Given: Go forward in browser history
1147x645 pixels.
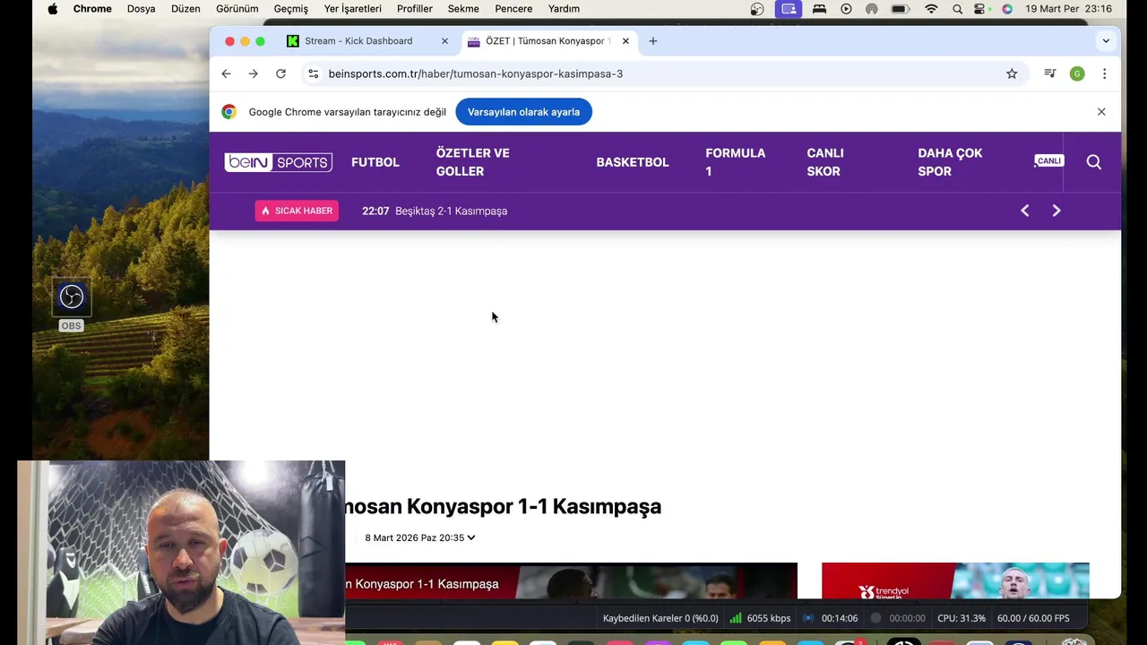Looking at the screenshot, I should pyautogui.click(x=254, y=73).
